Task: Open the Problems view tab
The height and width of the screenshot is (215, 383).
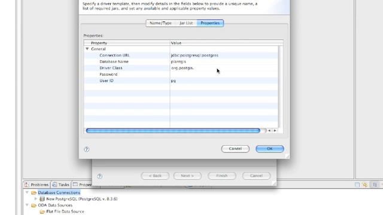Action: click(37, 185)
